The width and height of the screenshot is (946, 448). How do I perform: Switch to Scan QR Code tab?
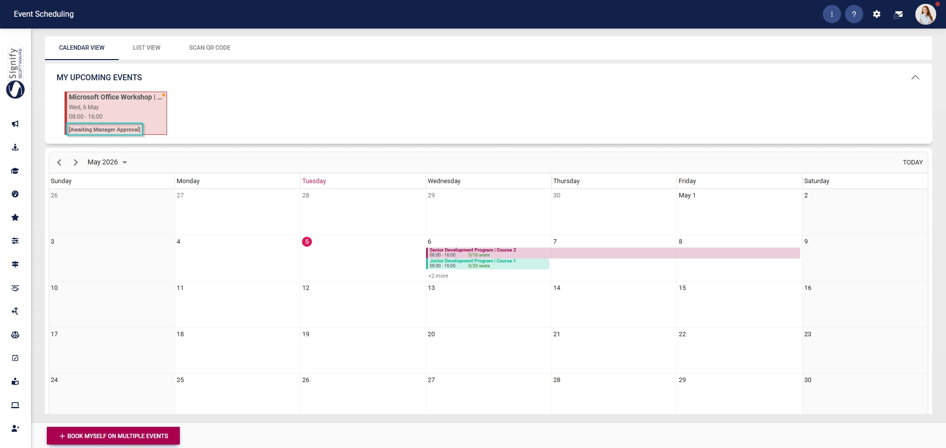210,48
